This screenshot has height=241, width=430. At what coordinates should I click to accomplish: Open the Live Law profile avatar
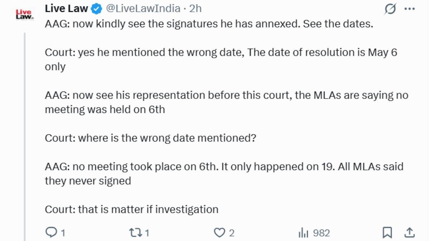[x=24, y=14]
